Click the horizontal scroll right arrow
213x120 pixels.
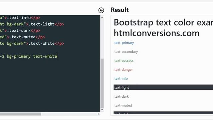click(99, 114)
